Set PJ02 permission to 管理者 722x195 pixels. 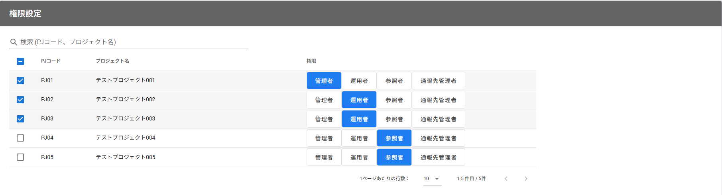point(324,100)
